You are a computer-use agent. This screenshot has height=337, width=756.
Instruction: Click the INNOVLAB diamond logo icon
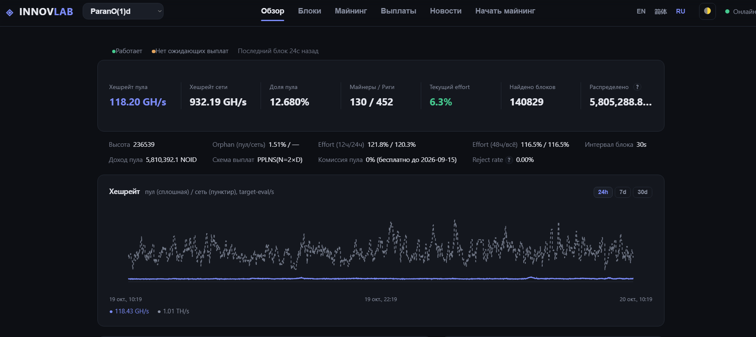click(10, 12)
